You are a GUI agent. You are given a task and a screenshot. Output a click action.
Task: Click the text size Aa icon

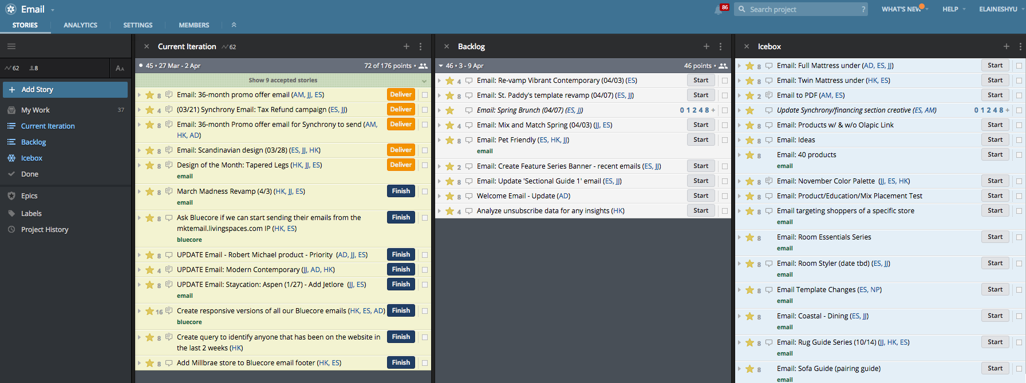tap(120, 68)
